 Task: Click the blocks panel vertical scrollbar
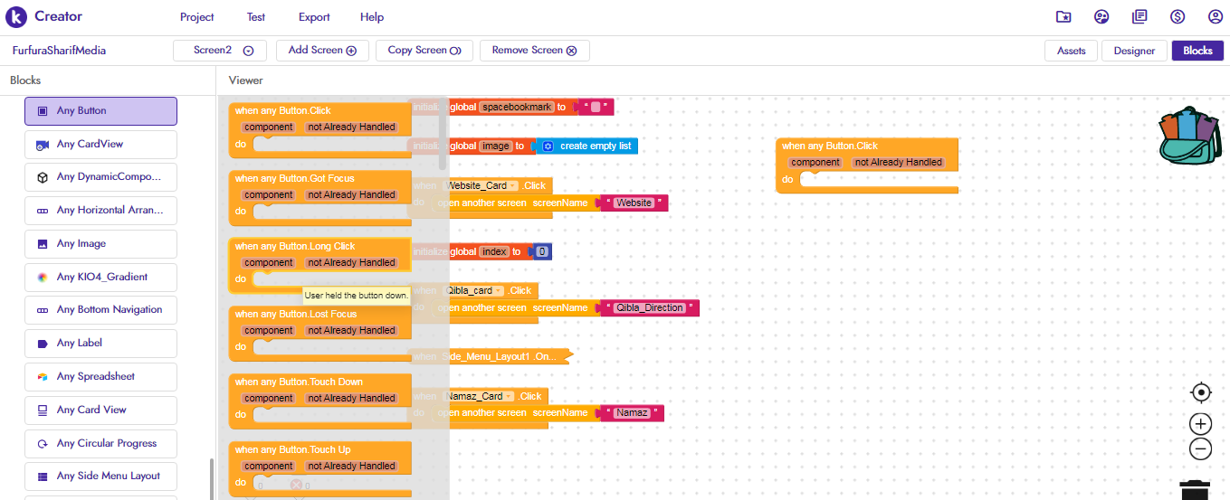pos(212,478)
